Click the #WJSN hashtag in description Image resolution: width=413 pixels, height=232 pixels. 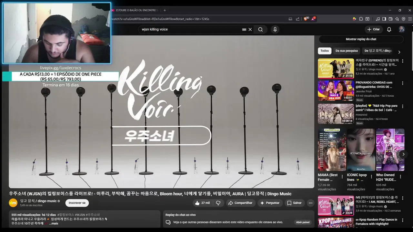[x=80, y=215]
